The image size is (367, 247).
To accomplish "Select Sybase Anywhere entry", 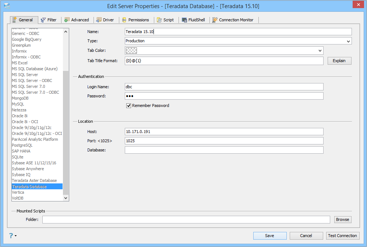I will (x=37, y=169).
